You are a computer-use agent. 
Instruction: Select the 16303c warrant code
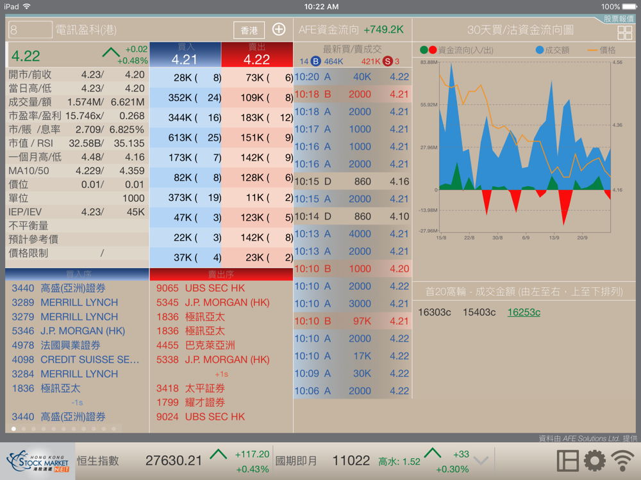pos(434,312)
